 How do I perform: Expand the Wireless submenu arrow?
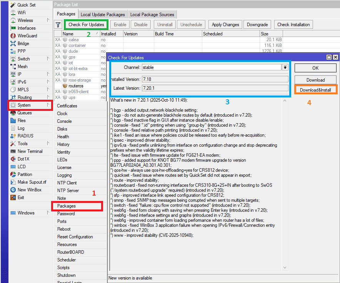pyautogui.click(x=48, y=20)
